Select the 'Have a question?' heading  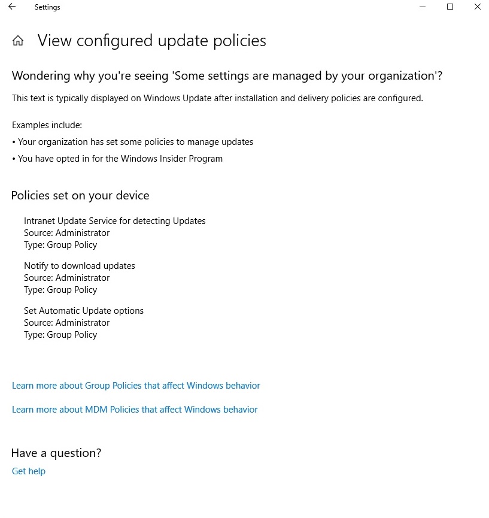(56, 453)
